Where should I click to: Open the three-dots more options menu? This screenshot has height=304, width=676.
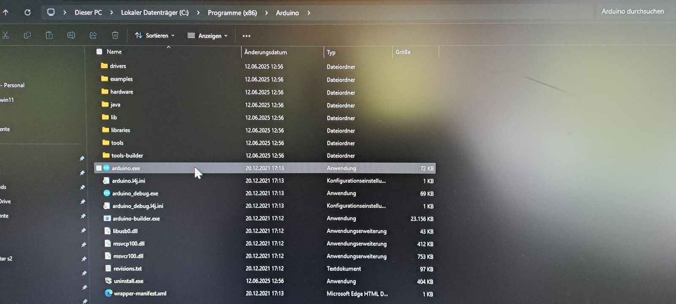(246, 36)
